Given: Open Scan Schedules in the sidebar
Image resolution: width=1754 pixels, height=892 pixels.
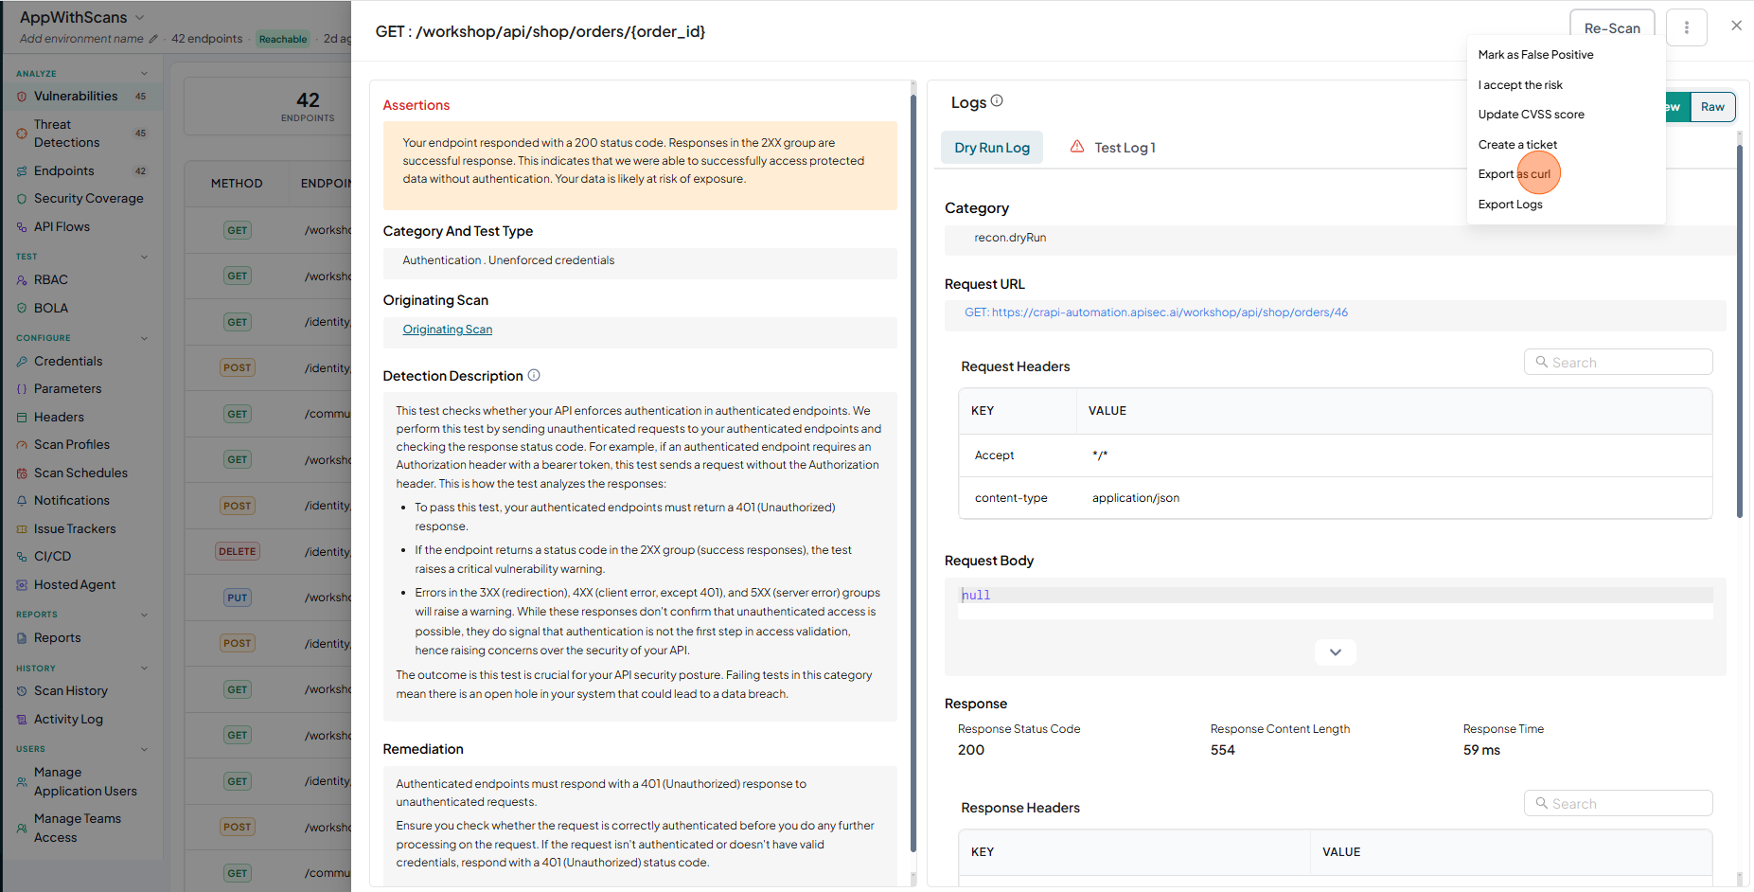Looking at the screenshot, I should pyautogui.click(x=80, y=473).
